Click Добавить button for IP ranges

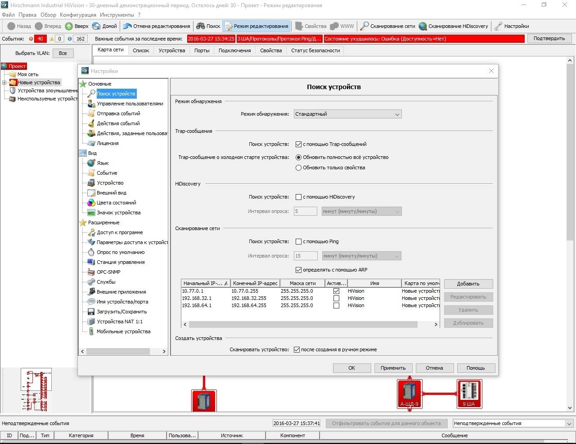468,284
